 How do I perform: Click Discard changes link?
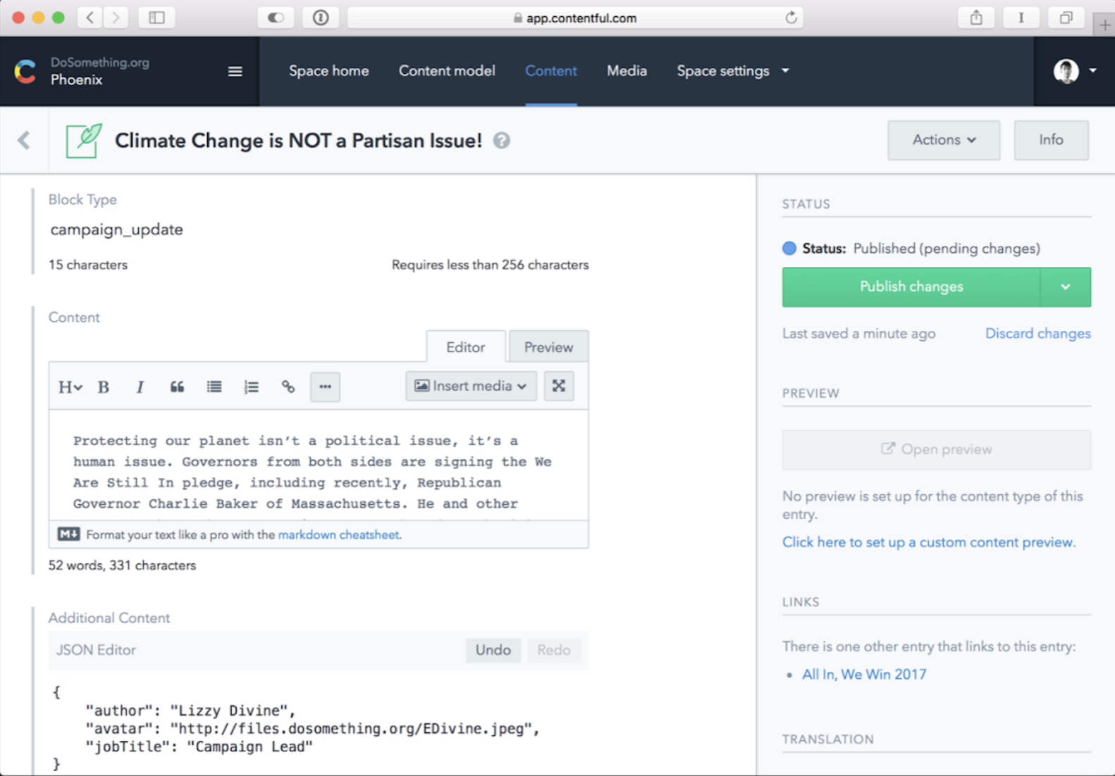(1037, 334)
